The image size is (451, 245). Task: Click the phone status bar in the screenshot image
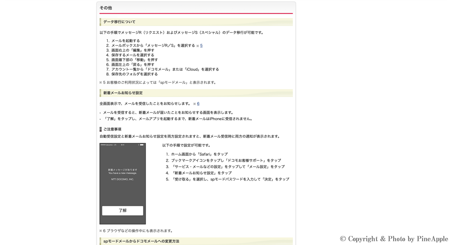pos(123,145)
